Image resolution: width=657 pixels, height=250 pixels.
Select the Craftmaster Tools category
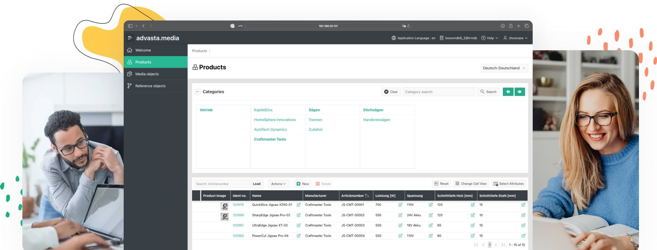[270, 139]
